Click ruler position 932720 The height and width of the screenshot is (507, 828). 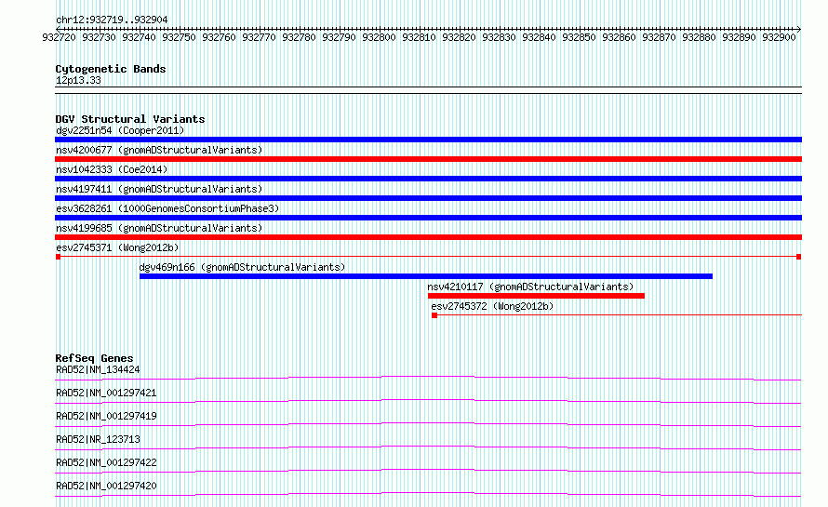[x=60, y=37]
